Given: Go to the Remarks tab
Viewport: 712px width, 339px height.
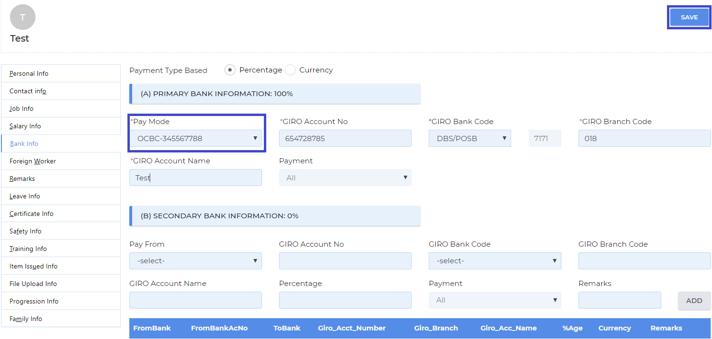Looking at the screenshot, I should (x=61, y=178).
